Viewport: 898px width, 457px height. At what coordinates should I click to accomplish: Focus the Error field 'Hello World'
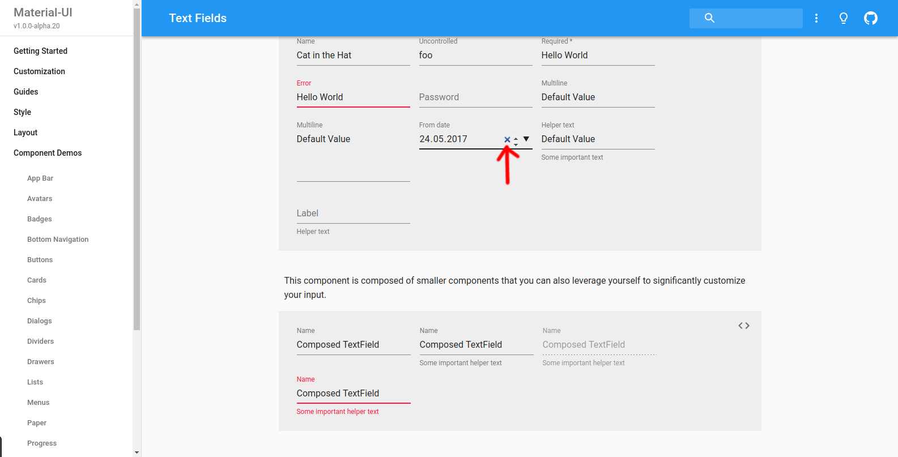(353, 97)
